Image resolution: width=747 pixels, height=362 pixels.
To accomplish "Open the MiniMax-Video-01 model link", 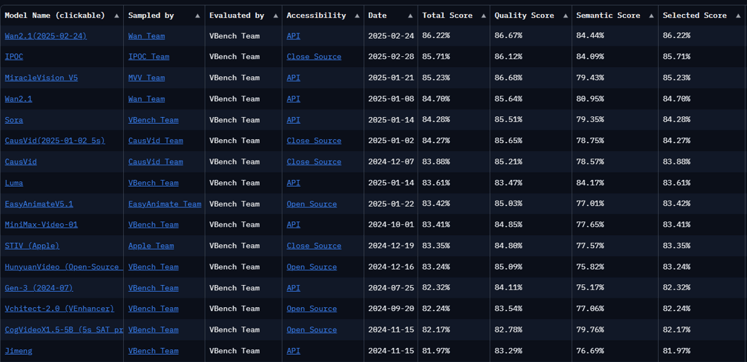I will click(41, 225).
